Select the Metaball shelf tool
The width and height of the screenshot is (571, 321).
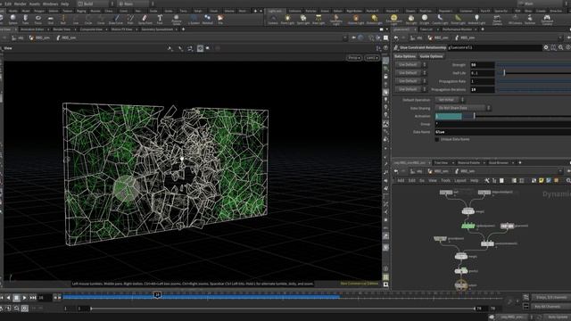[207, 20]
